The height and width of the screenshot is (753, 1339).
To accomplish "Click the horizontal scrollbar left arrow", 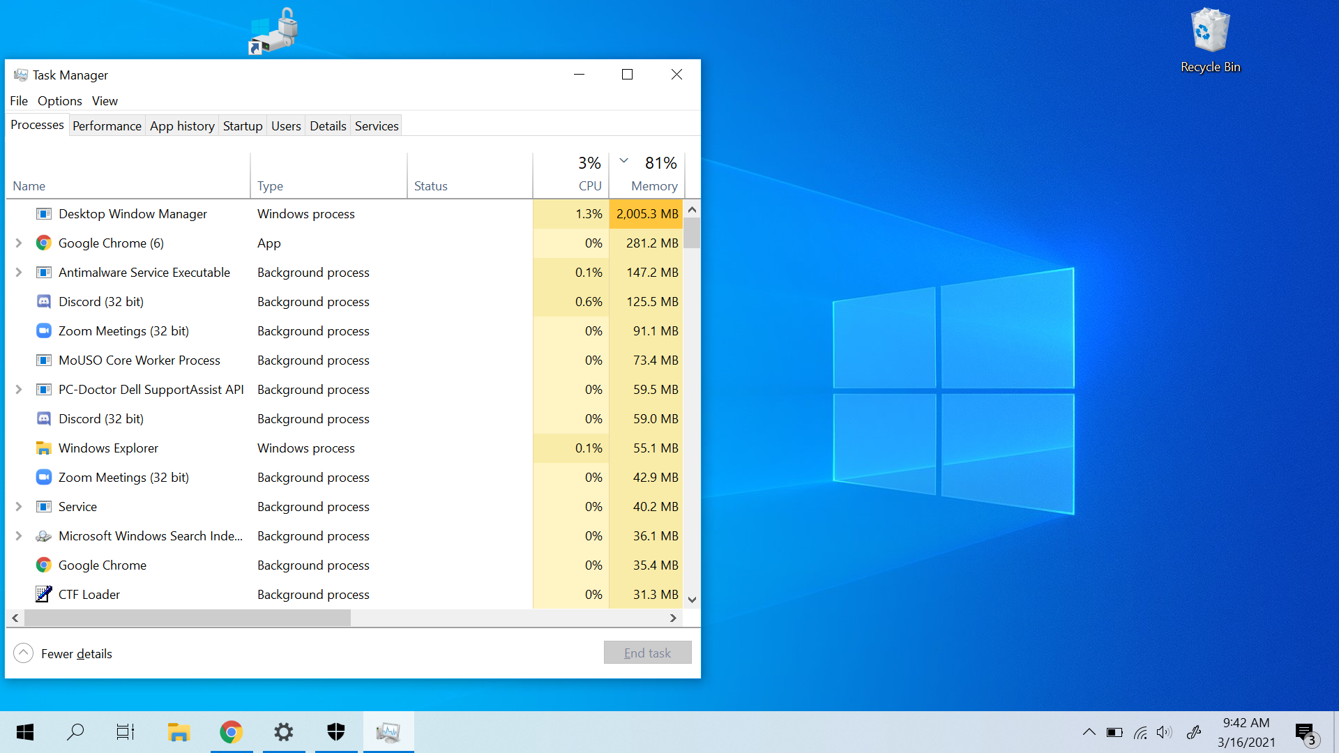I will [x=15, y=618].
